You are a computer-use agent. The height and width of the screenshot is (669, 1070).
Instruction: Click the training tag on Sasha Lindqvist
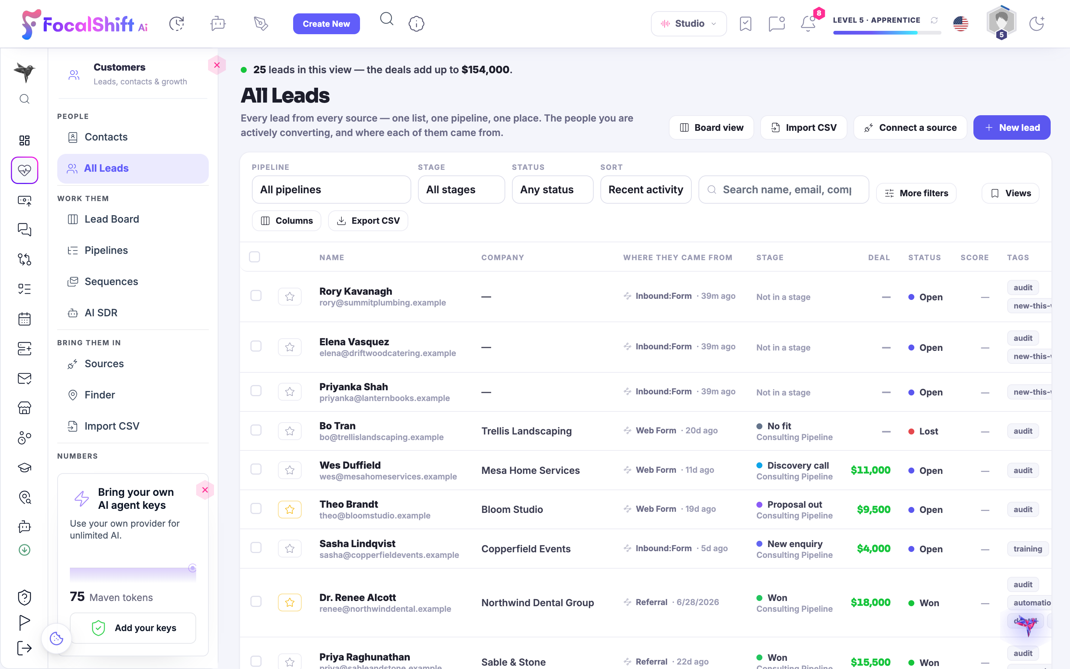pyautogui.click(x=1028, y=549)
